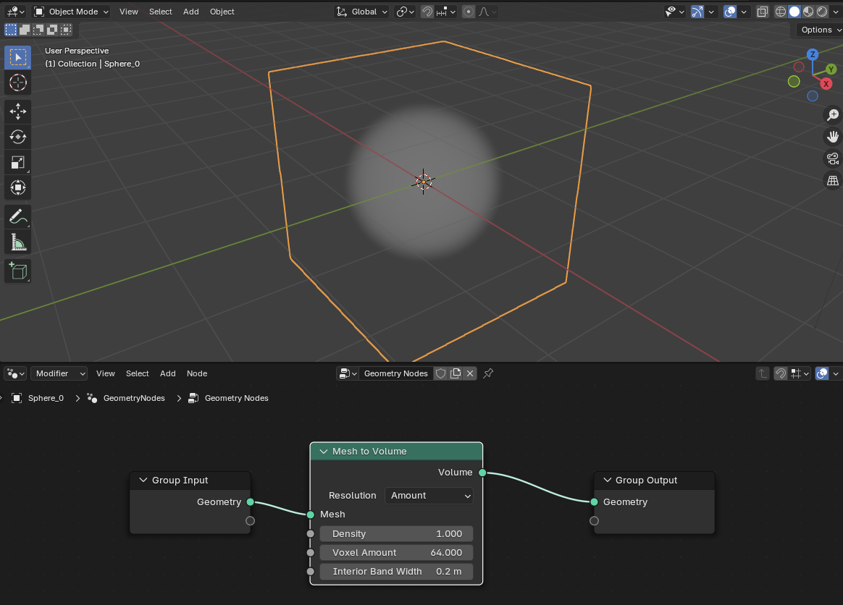Activate the 3D Cursor tool
The height and width of the screenshot is (605, 843).
tap(17, 82)
